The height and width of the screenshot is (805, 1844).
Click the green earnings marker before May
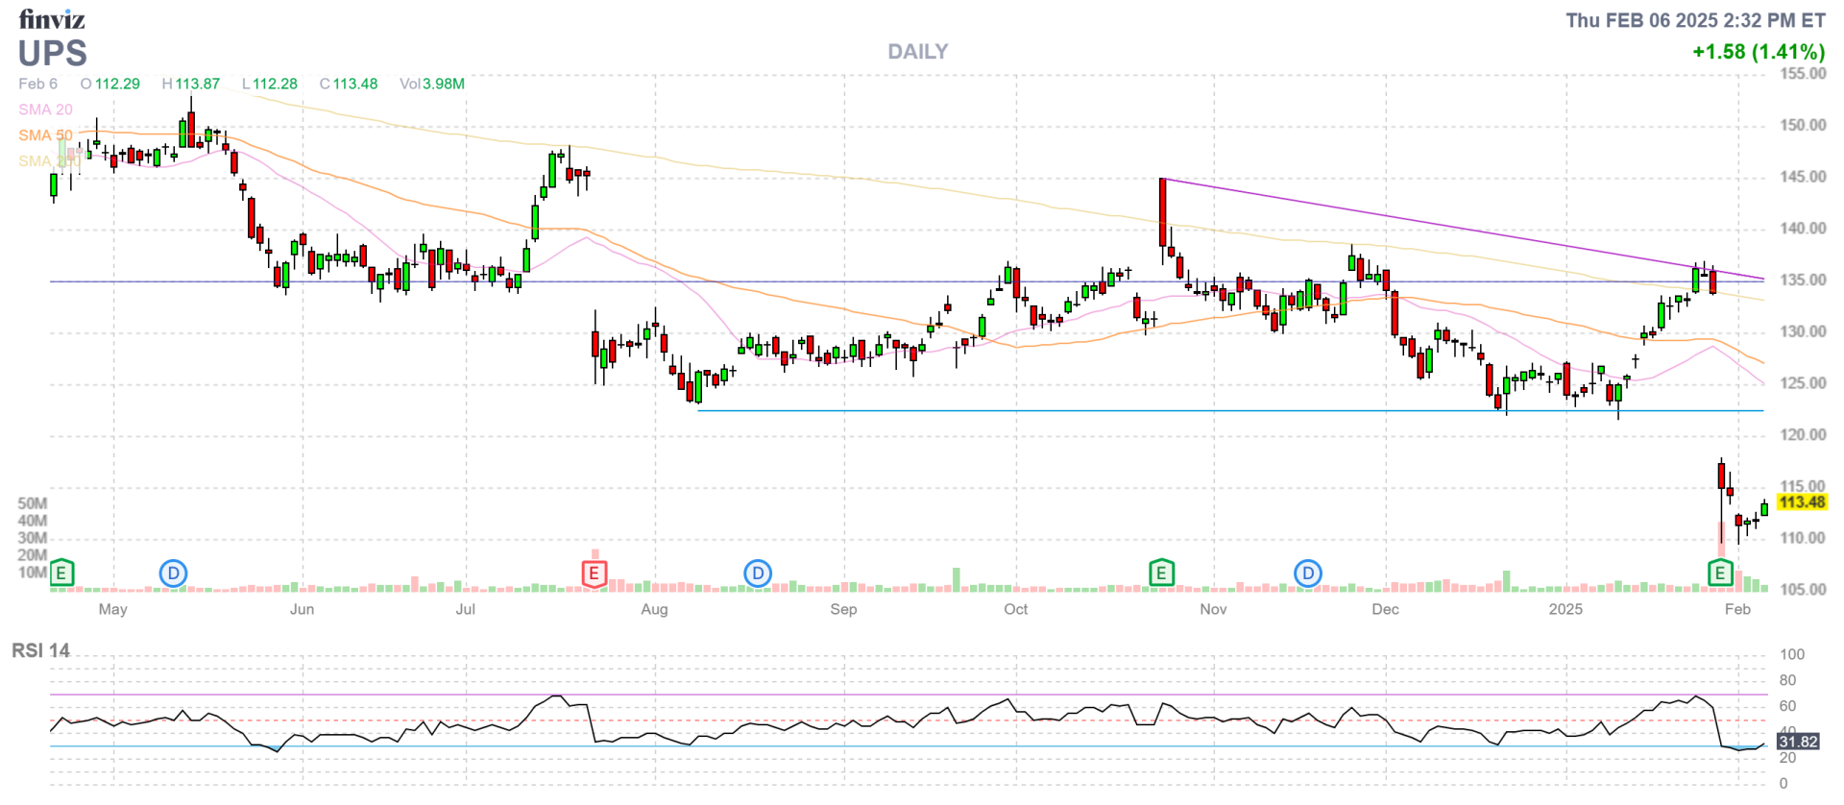(61, 573)
